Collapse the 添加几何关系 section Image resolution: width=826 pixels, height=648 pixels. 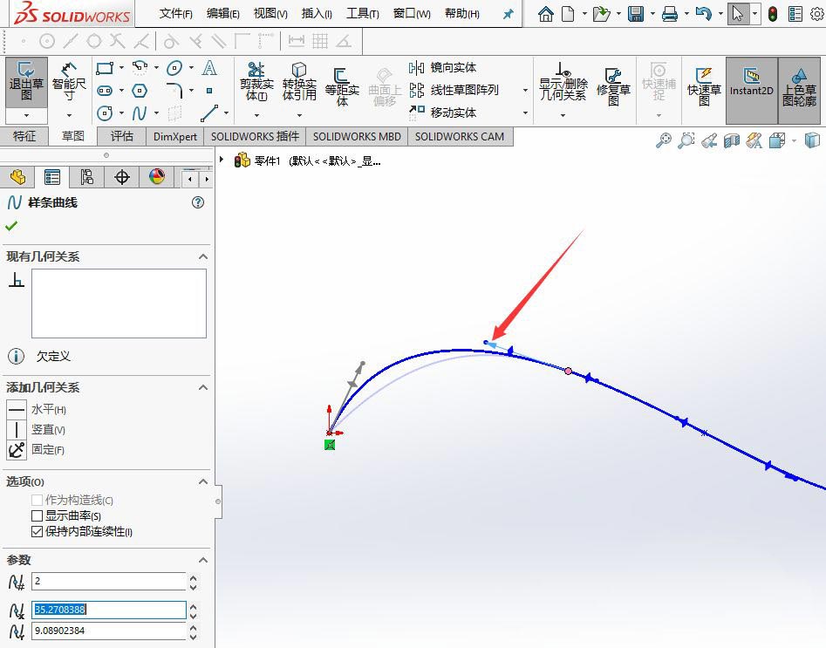(x=202, y=387)
